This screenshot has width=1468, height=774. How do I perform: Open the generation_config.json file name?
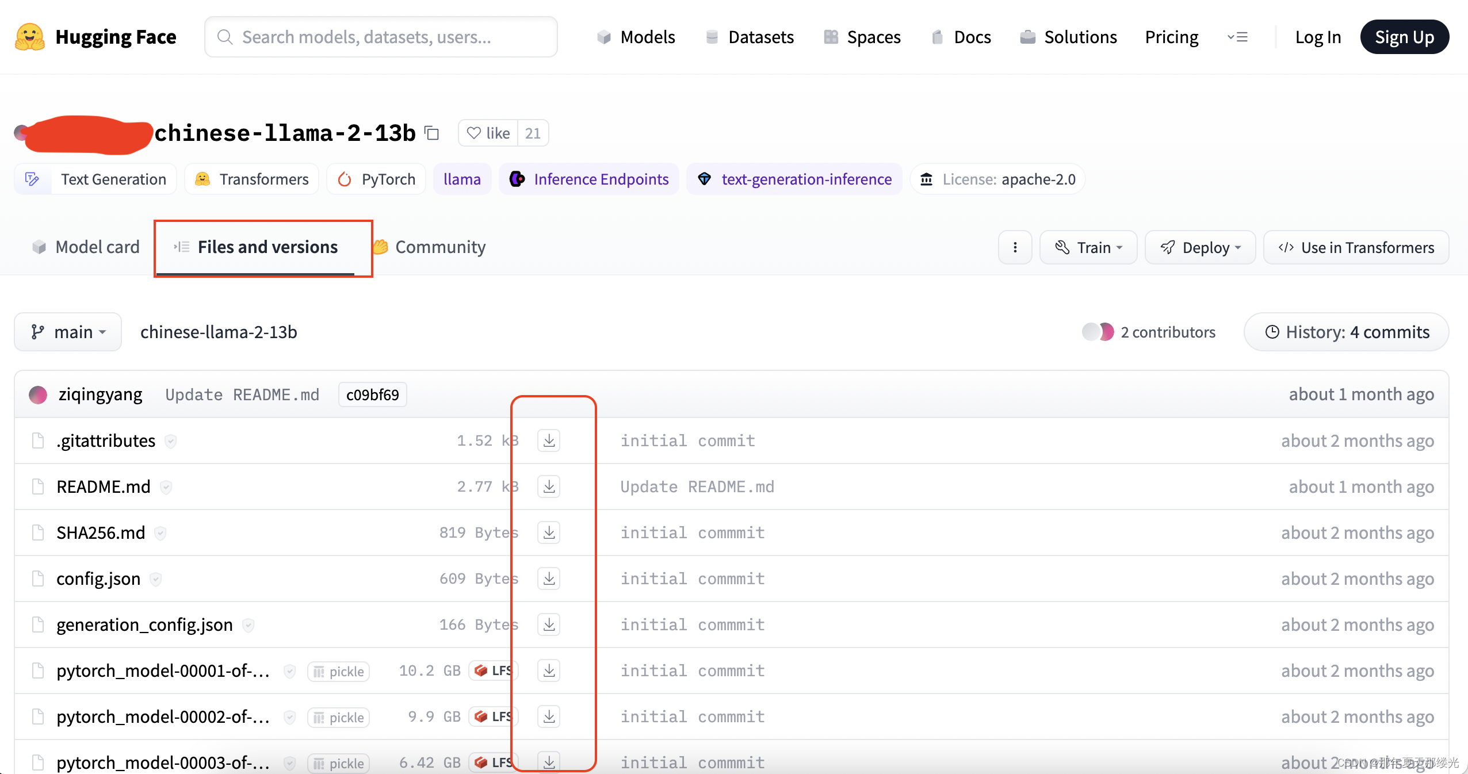(x=144, y=624)
